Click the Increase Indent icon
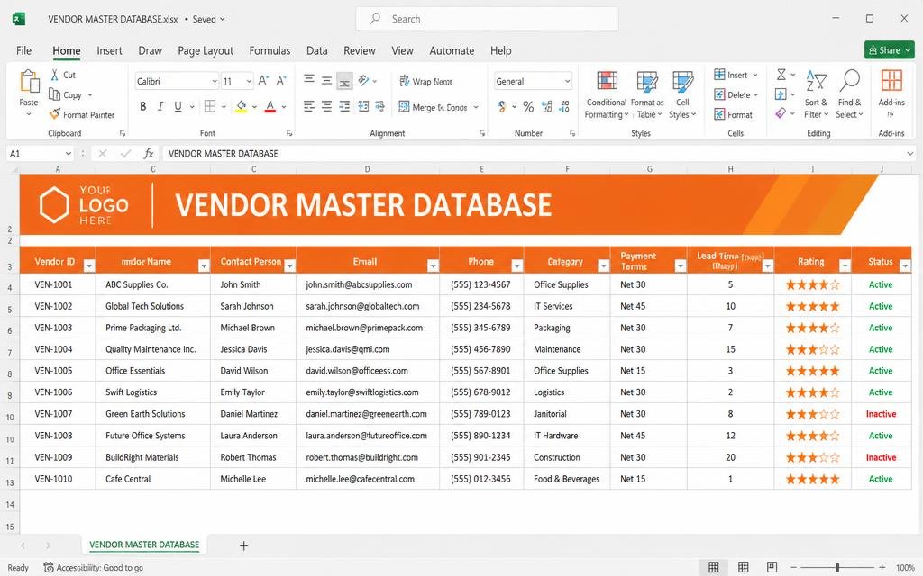This screenshot has width=923, height=576. [380, 106]
